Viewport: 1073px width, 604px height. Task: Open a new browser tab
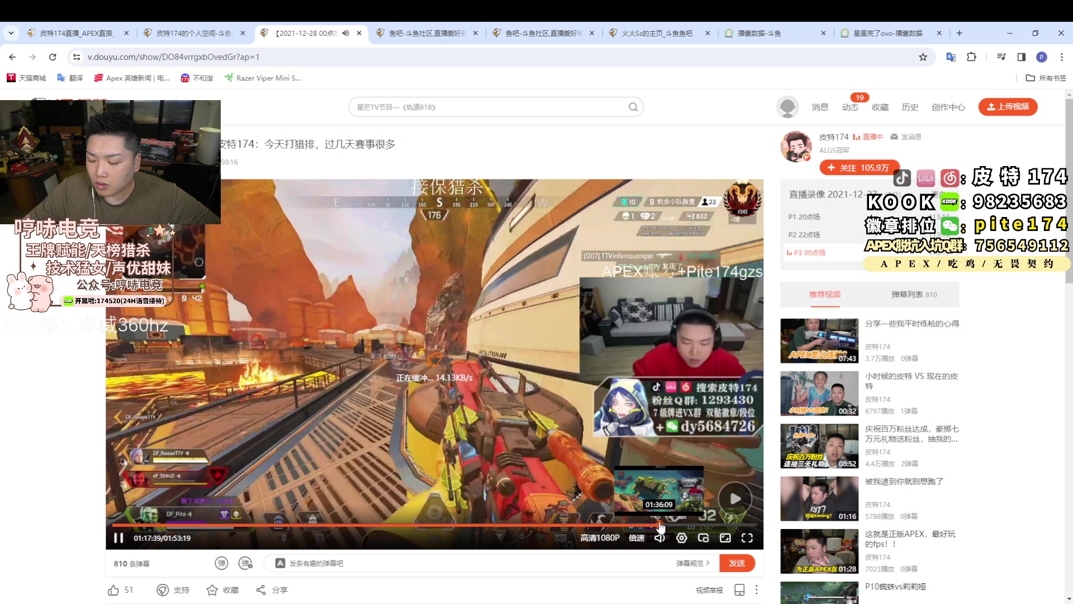[x=960, y=33]
